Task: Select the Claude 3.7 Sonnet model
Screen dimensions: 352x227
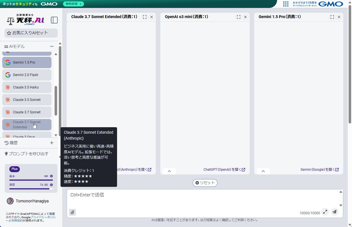Action: pos(27,112)
